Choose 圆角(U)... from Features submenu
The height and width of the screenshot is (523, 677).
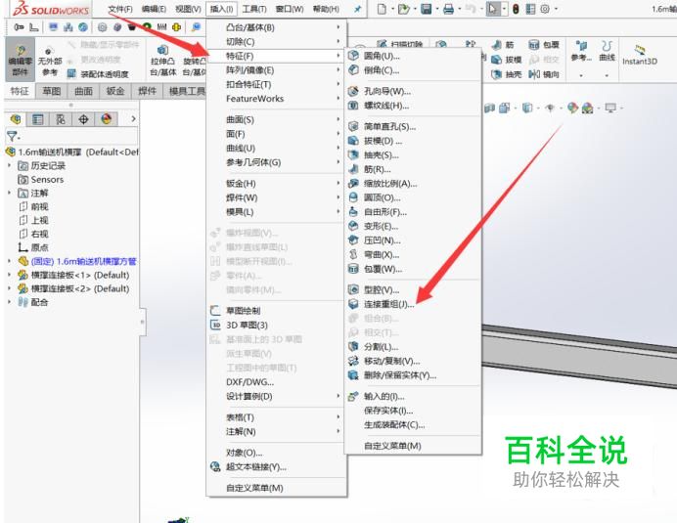[x=413, y=56]
